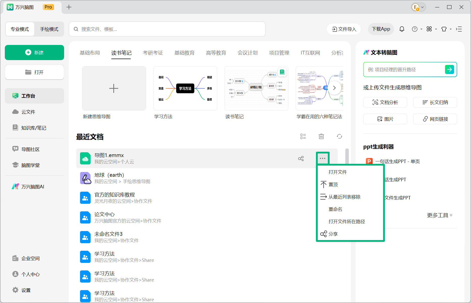This screenshot has height=303, width=471.
Task: Select the 会议计划 template tab
Action: tap(248, 53)
